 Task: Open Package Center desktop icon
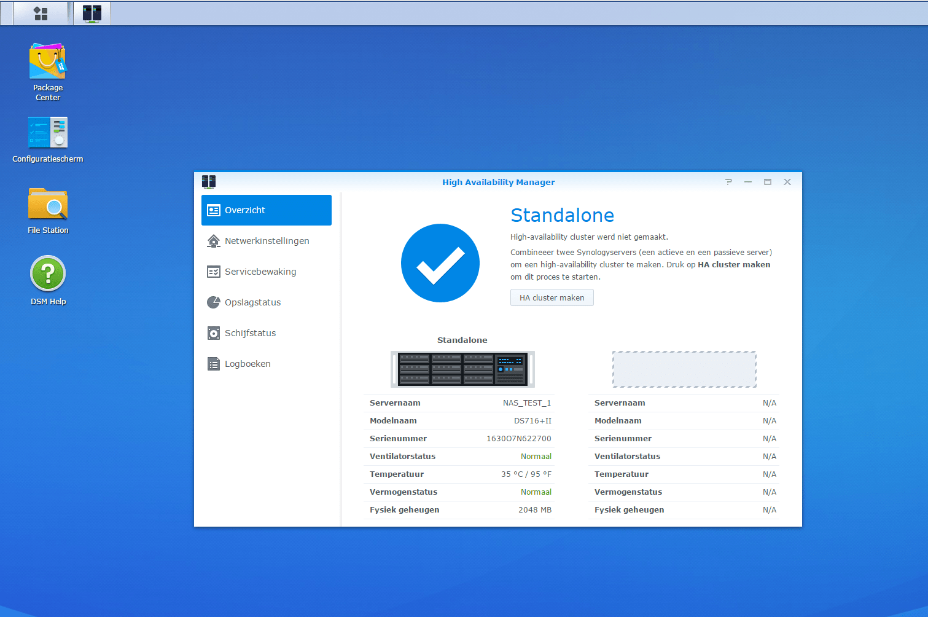point(48,72)
